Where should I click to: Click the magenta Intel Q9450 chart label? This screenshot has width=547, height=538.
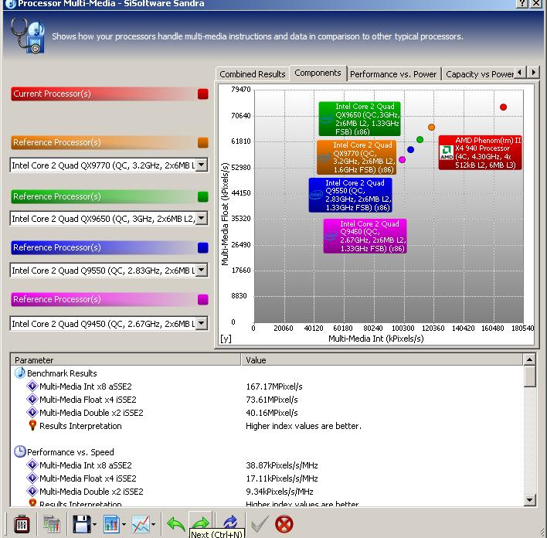(365, 236)
